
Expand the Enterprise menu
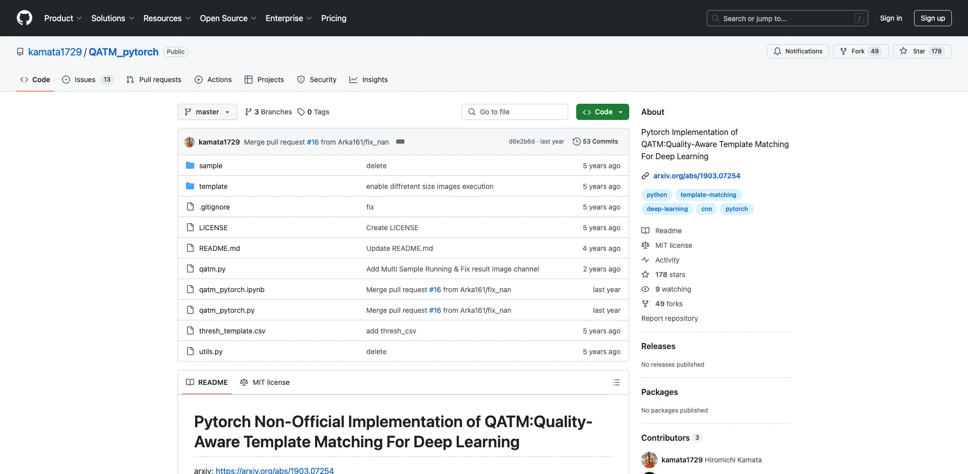tap(288, 18)
